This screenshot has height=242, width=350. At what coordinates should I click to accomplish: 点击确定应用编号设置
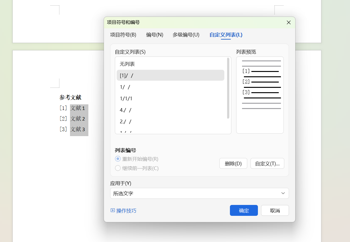point(244,210)
